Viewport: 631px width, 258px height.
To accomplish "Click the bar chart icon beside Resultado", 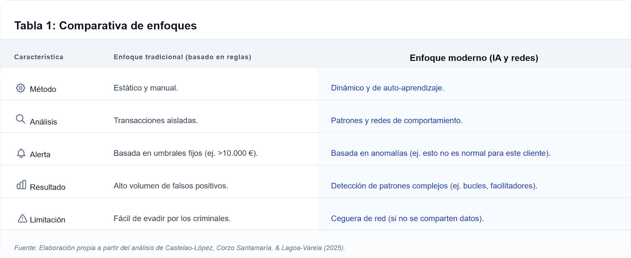I will click(21, 185).
